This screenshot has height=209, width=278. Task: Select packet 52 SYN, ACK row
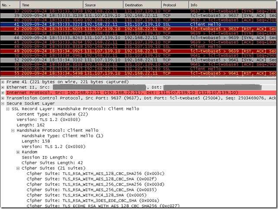click(138, 60)
